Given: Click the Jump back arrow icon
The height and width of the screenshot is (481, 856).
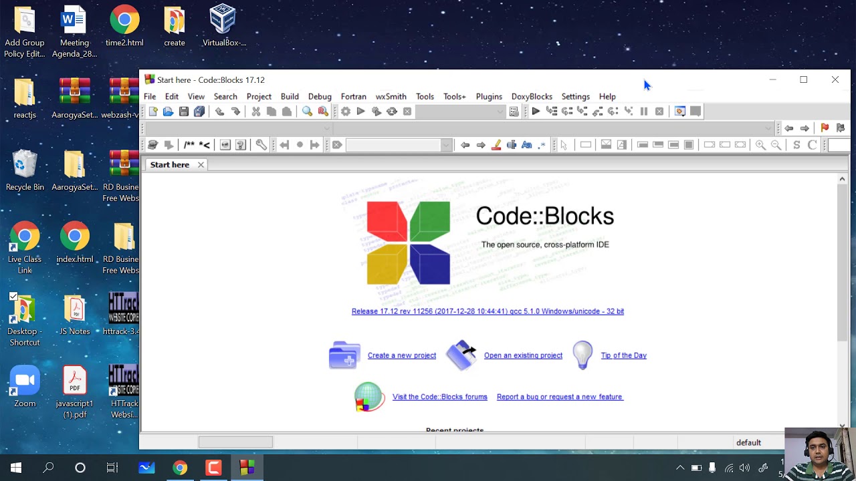Looking at the screenshot, I should 789,128.
